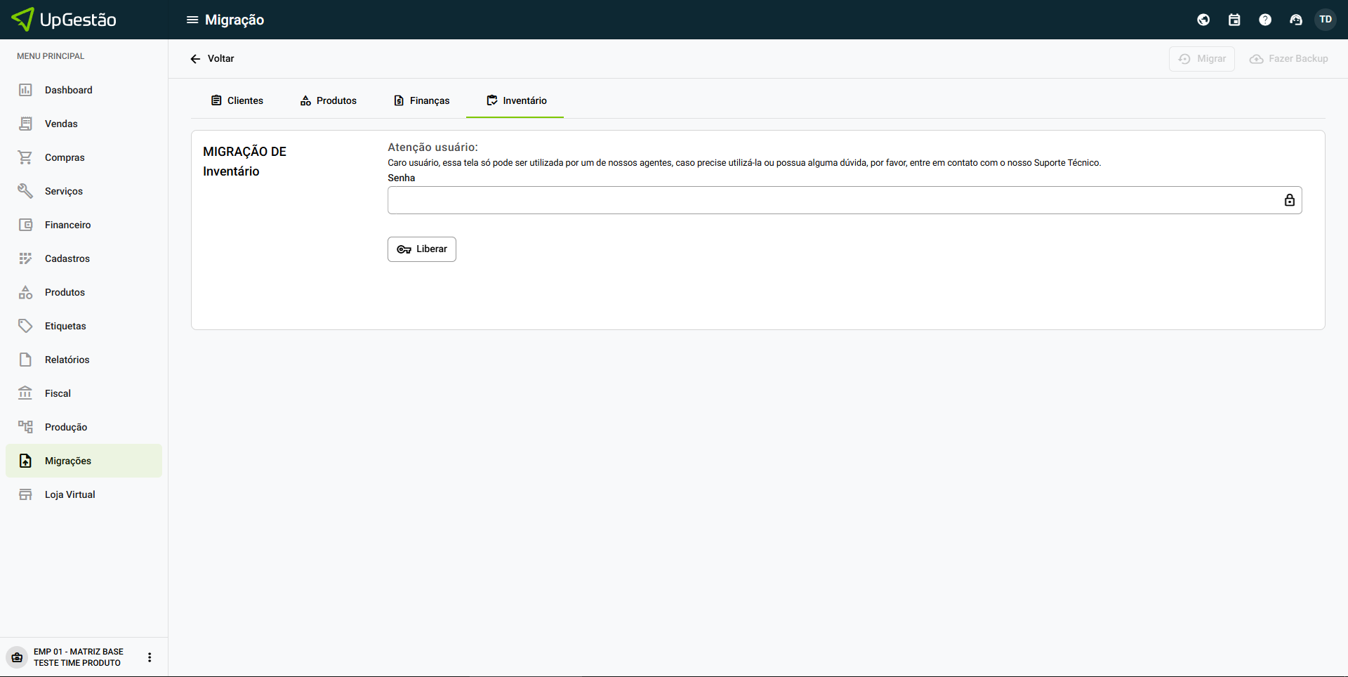Open the support headset icon

(x=1296, y=20)
